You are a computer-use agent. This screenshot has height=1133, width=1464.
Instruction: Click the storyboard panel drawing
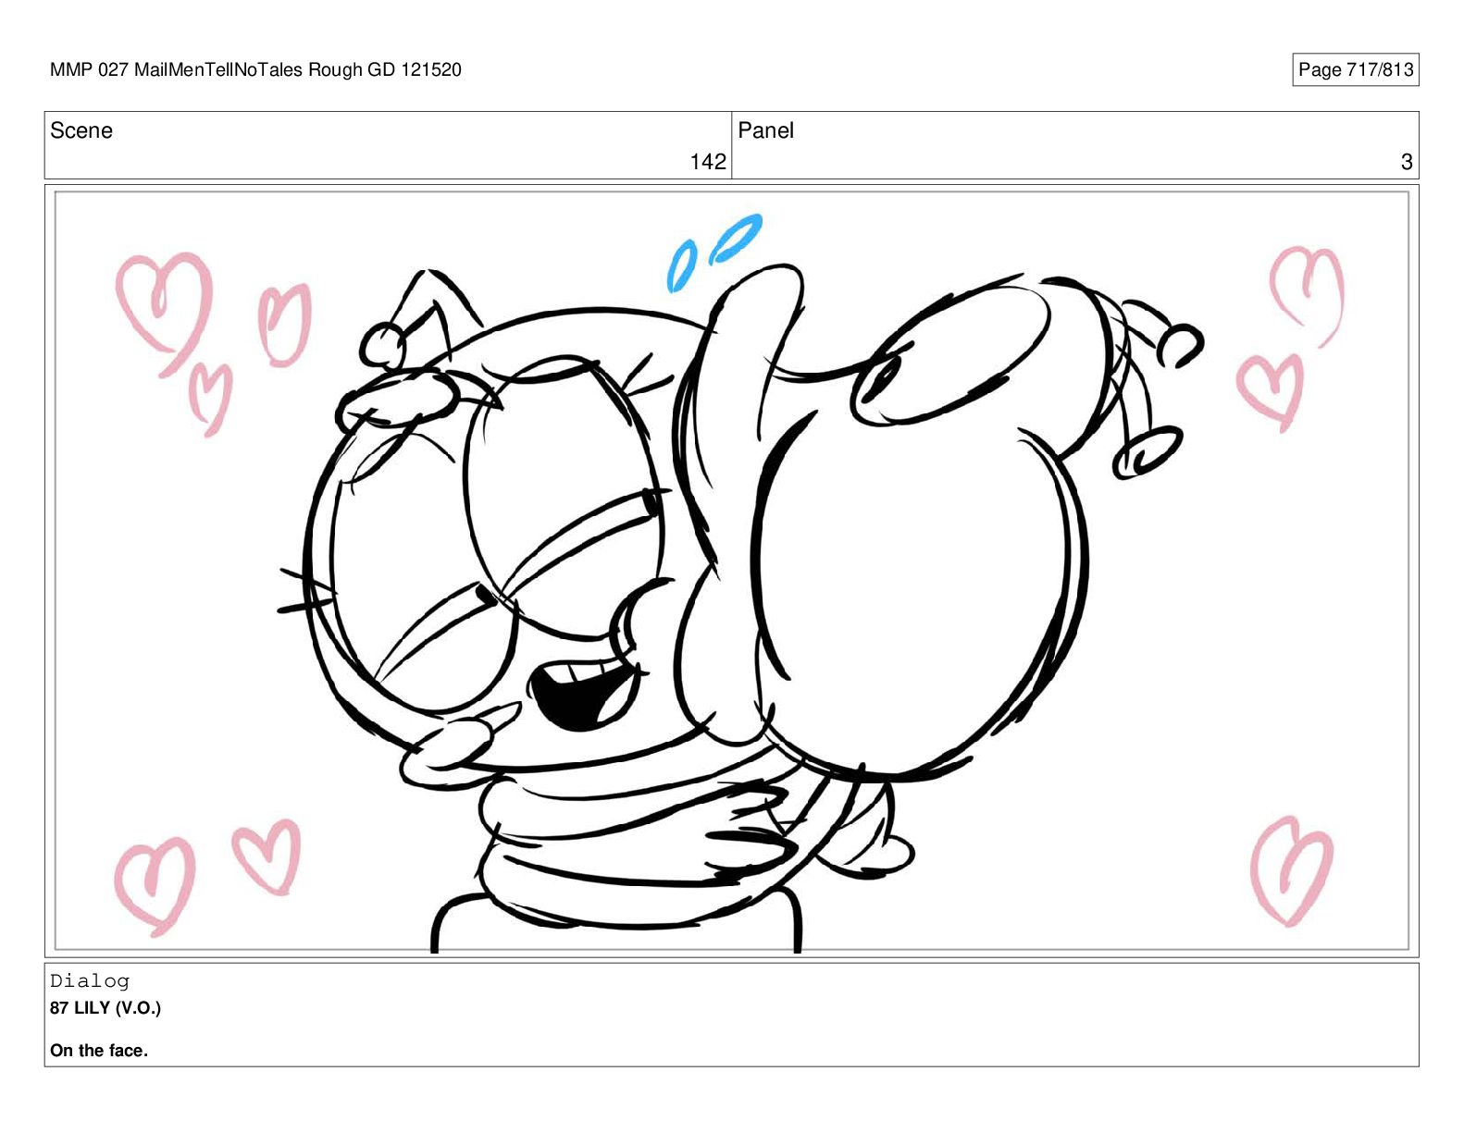tap(731, 571)
